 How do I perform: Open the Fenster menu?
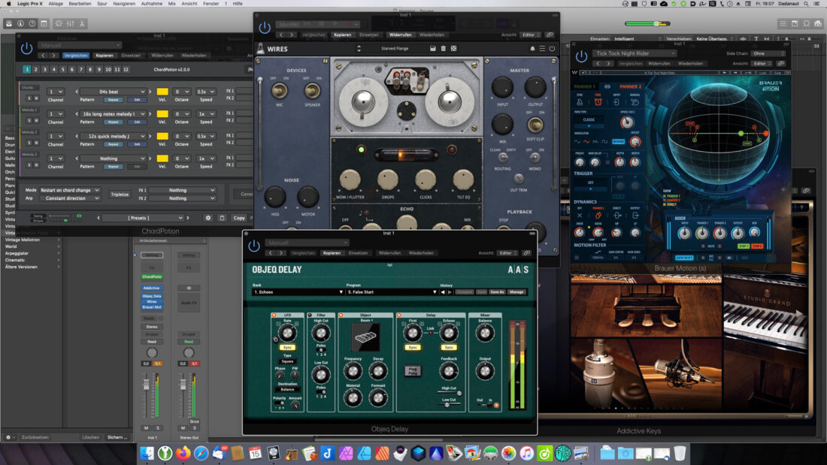click(211, 4)
